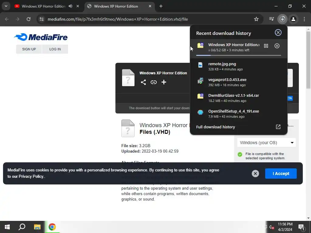Screen dimensions: 311x233
Task: Click the large file icon beside Files (.VHD)
Action: (128, 128)
